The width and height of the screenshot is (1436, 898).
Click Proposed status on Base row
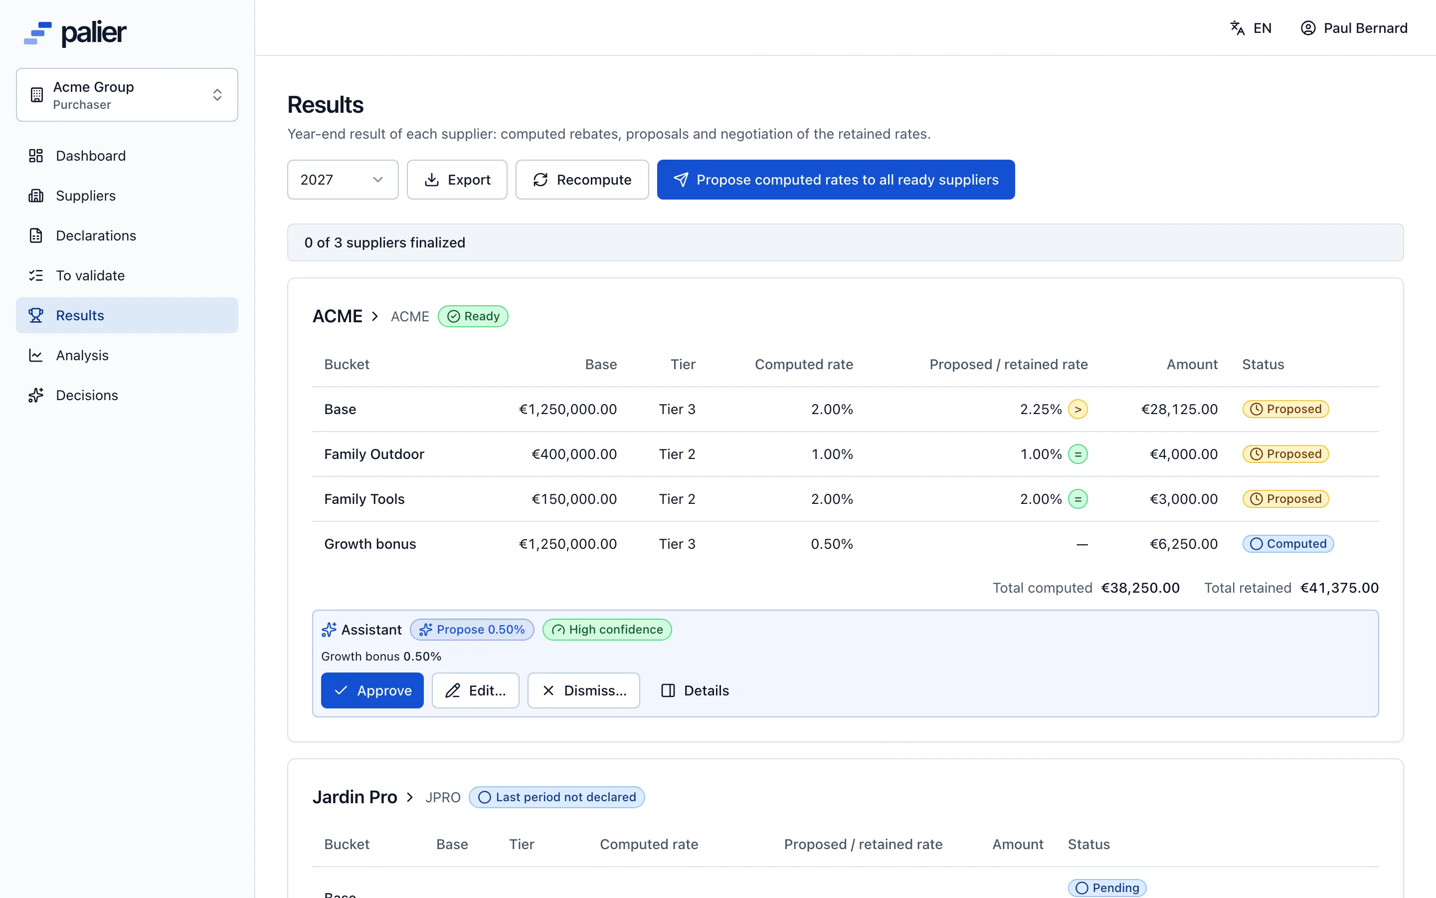tap(1285, 409)
